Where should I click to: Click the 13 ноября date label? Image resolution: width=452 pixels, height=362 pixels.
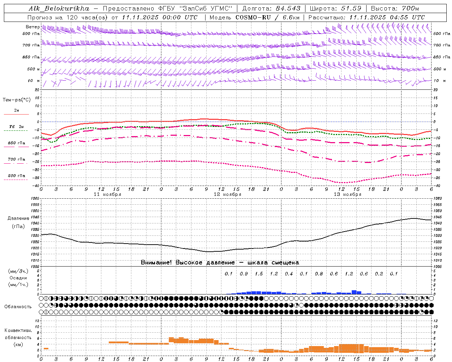347,194
